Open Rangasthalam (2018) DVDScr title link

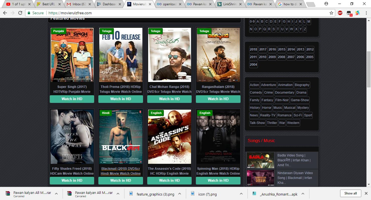click(x=218, y=89)
